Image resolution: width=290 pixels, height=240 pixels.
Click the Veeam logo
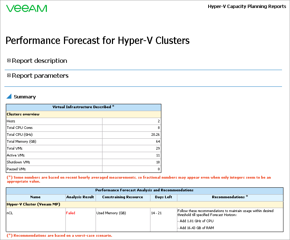[27, 8]
